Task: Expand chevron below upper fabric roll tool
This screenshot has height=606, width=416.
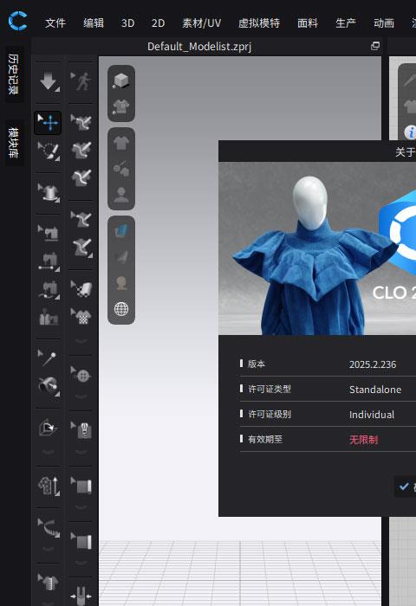Action: point(81,507)
